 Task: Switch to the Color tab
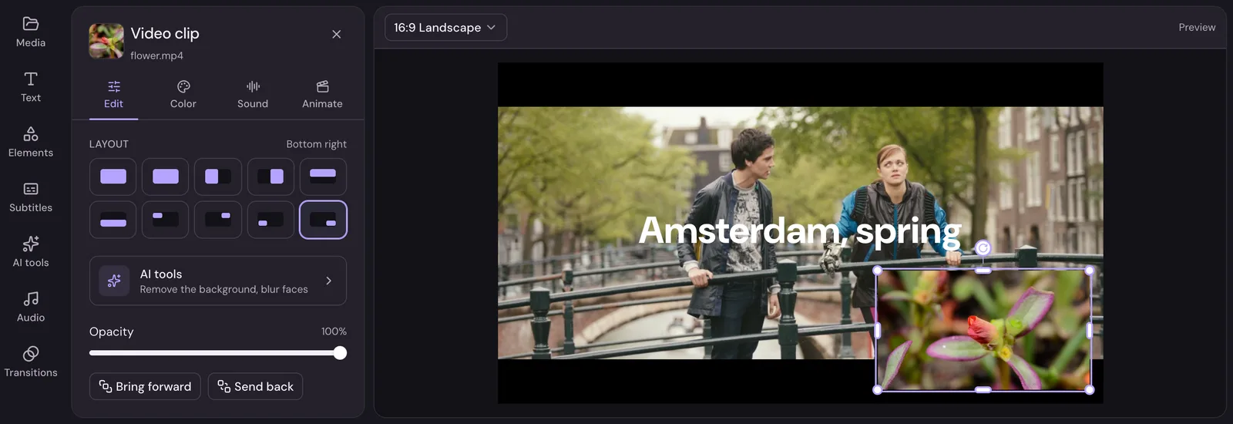(x=183, y=95)
